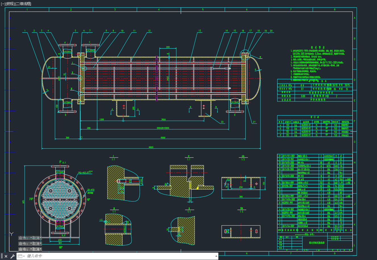Select the 6000 dimension text

click(163, 138)
